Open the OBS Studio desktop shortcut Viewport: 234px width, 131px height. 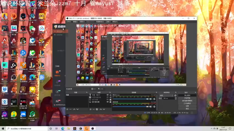[14, 78]
